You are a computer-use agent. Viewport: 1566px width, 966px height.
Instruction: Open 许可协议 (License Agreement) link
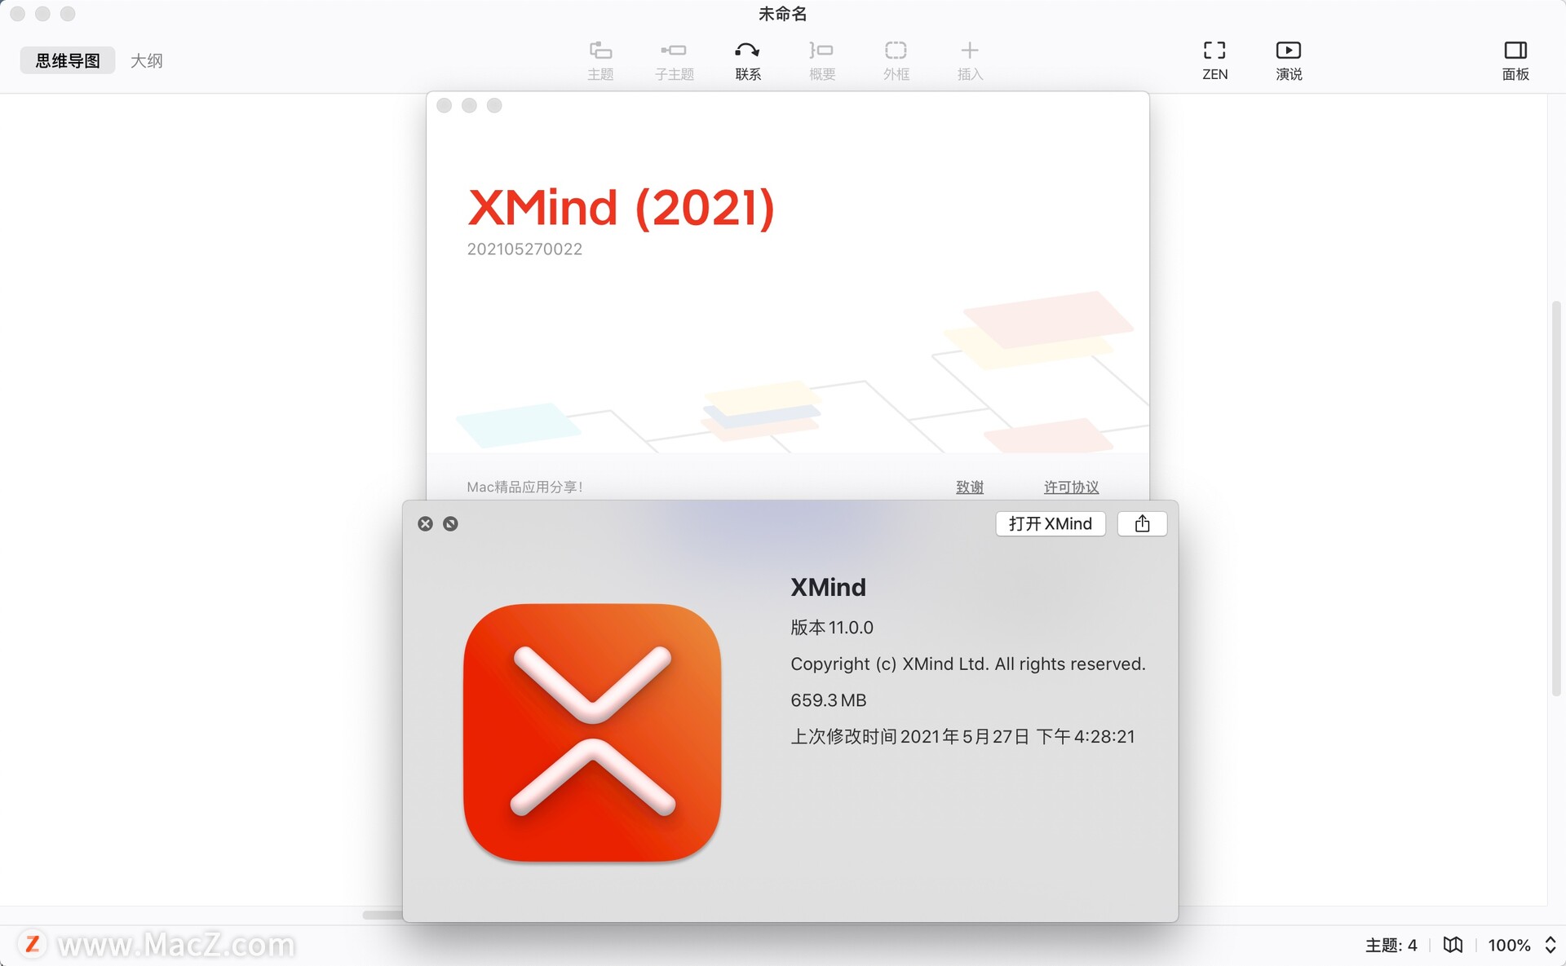coord(1070,487)
